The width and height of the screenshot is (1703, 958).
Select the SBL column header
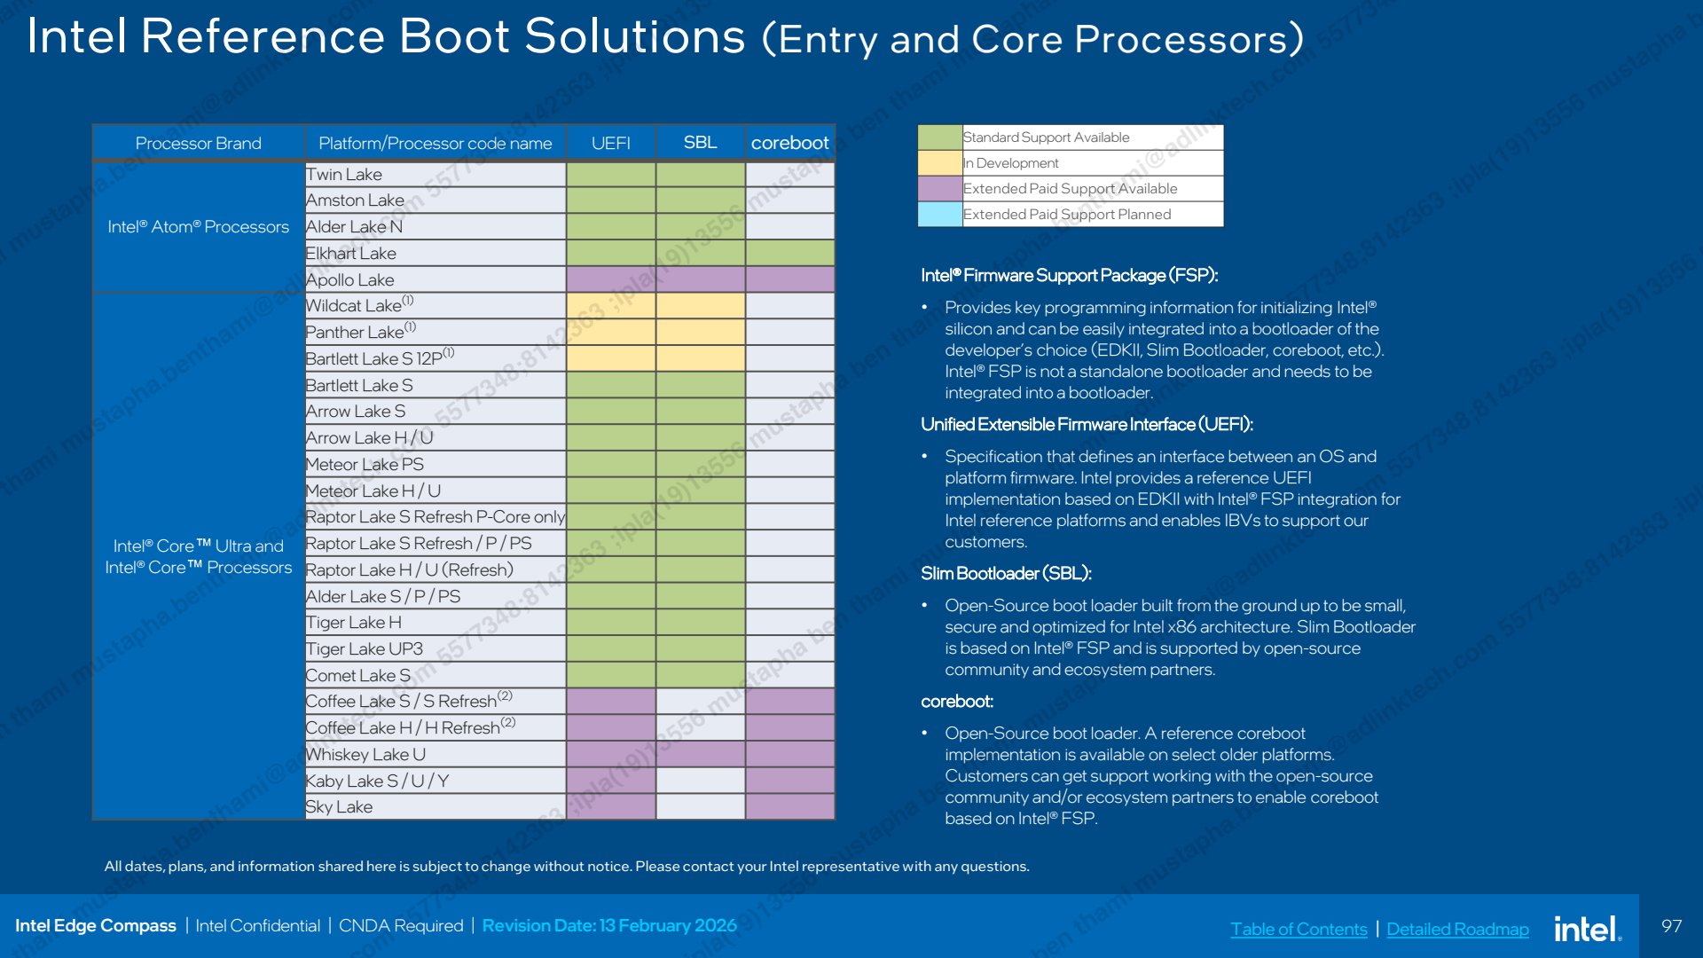(x=701, y=143)
